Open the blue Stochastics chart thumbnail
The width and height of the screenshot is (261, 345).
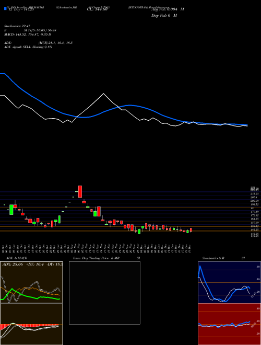pyautogui.click(x=229, y=282)
